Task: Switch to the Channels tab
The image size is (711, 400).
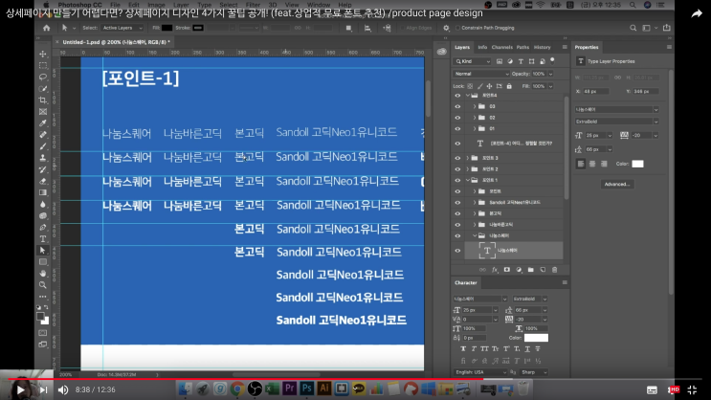Action: [x=502, y=47]
